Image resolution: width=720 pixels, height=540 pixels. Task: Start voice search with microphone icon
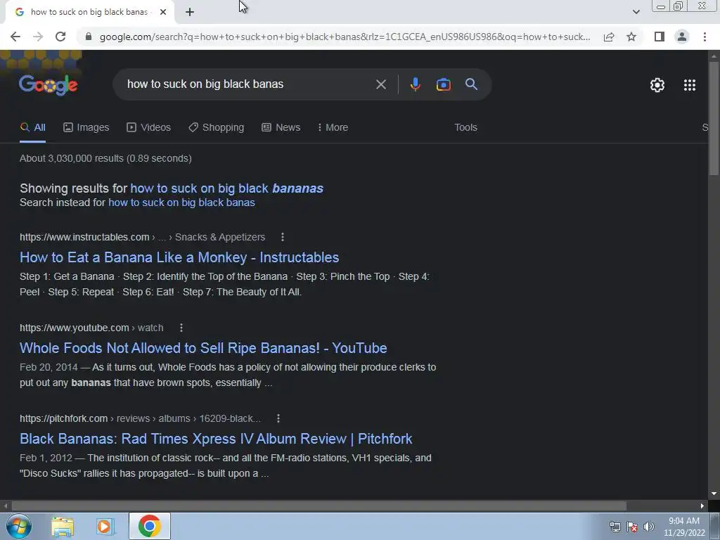point(415,84)
